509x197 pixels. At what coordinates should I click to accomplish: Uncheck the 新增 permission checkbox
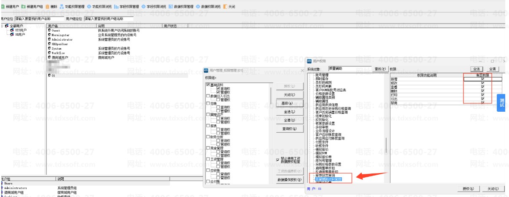click(x=482, y=79)
